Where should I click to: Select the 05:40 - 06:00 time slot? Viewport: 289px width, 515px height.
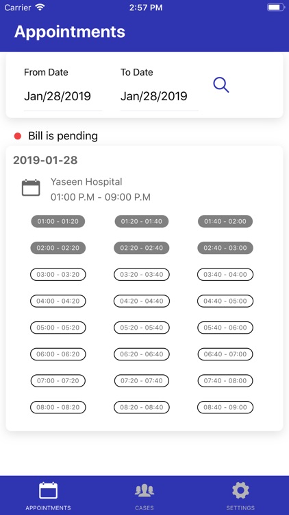coord(225,328)
